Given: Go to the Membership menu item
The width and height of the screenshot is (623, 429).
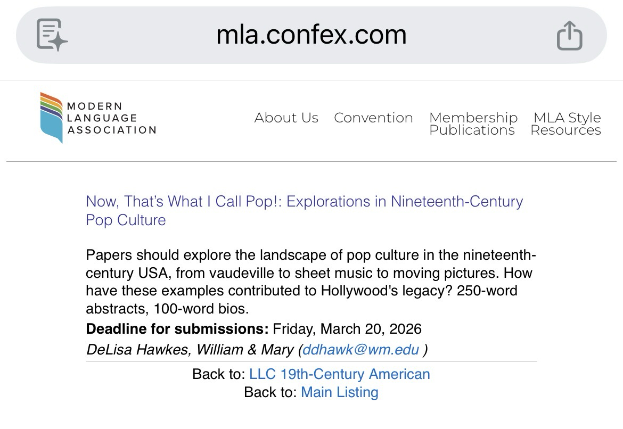Looking at the screenshot, I should [x=473, y=117].
